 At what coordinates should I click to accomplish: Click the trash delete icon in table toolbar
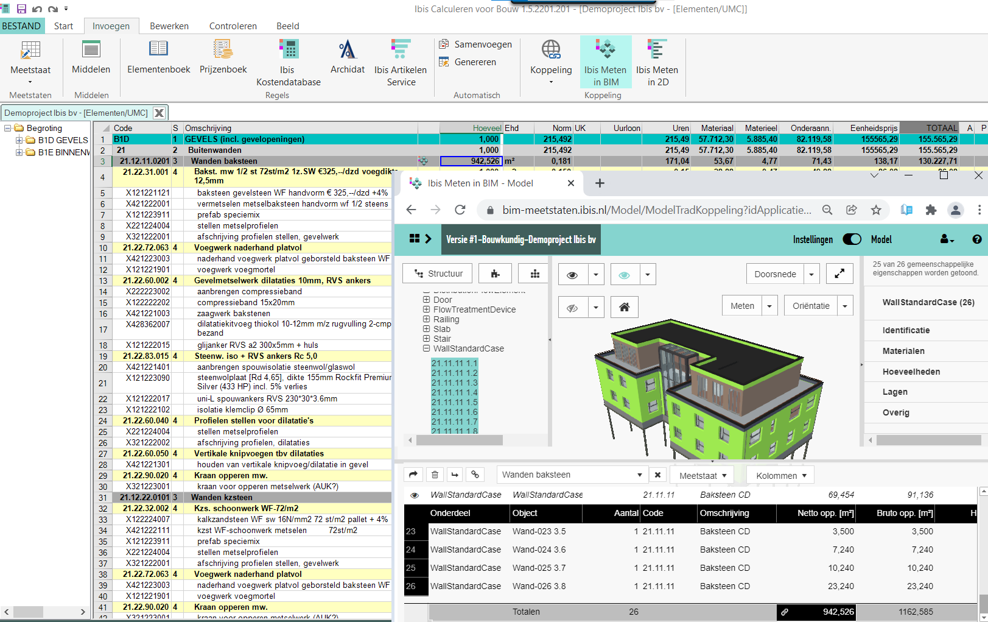pos(435,475)
